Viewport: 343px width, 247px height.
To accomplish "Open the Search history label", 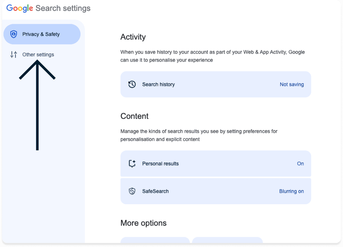I will pyautogui.click(x=158, y=84).
